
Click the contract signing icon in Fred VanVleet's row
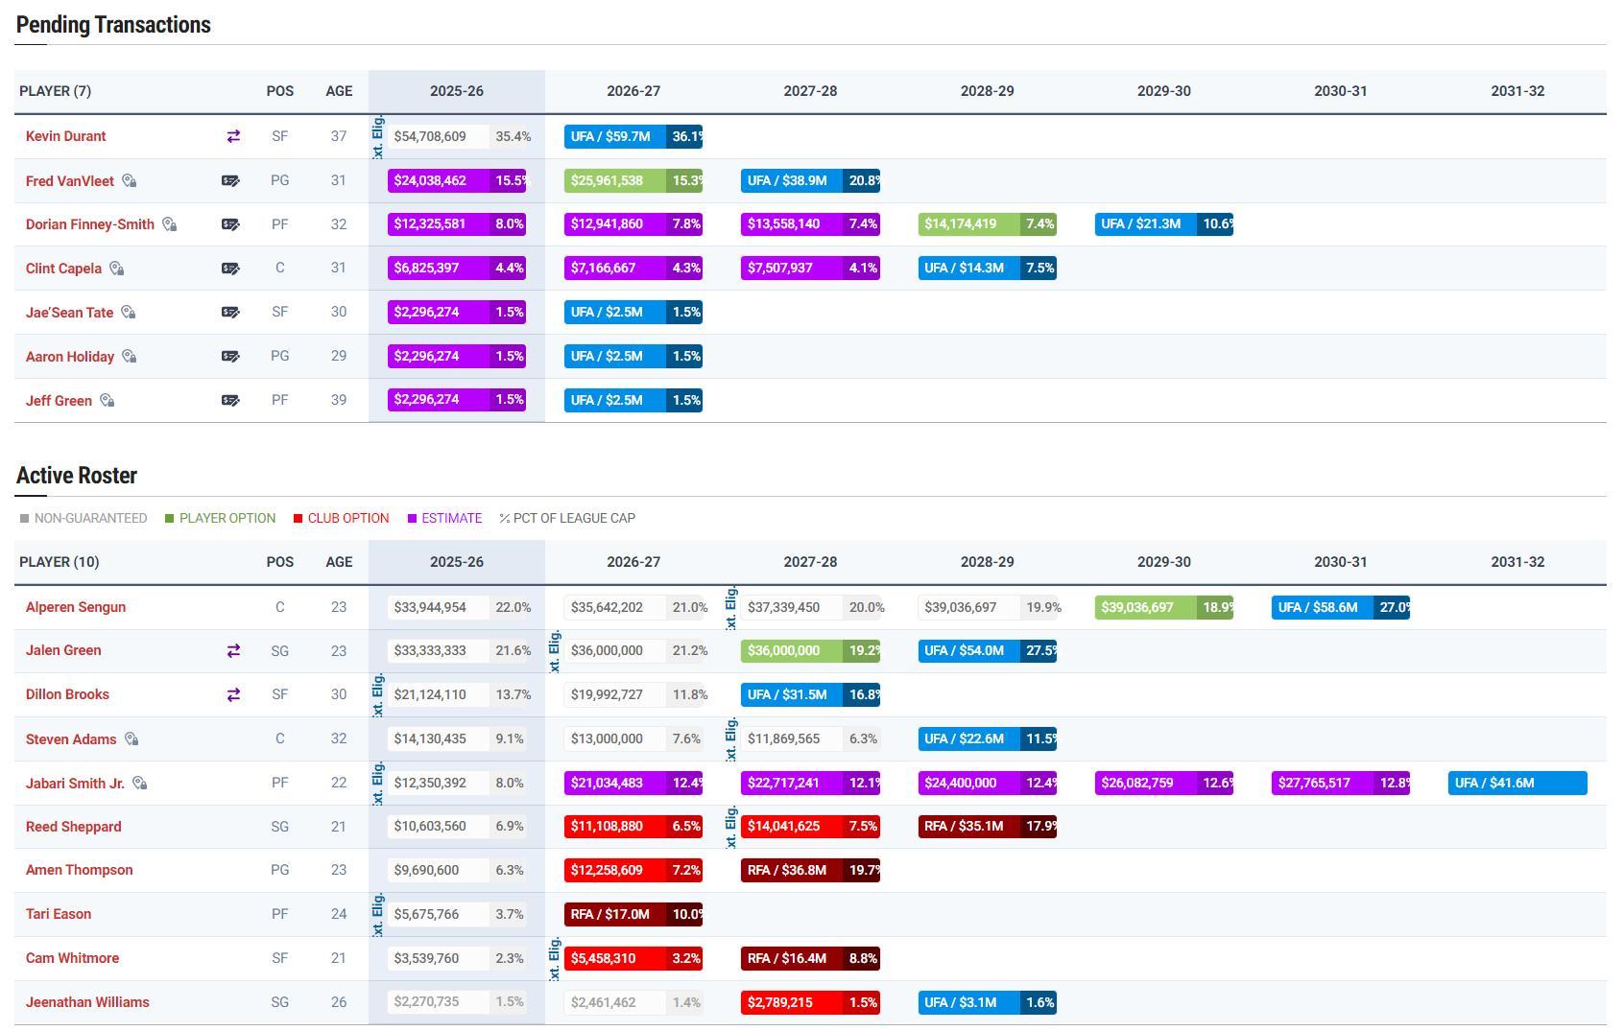(230, 181)
